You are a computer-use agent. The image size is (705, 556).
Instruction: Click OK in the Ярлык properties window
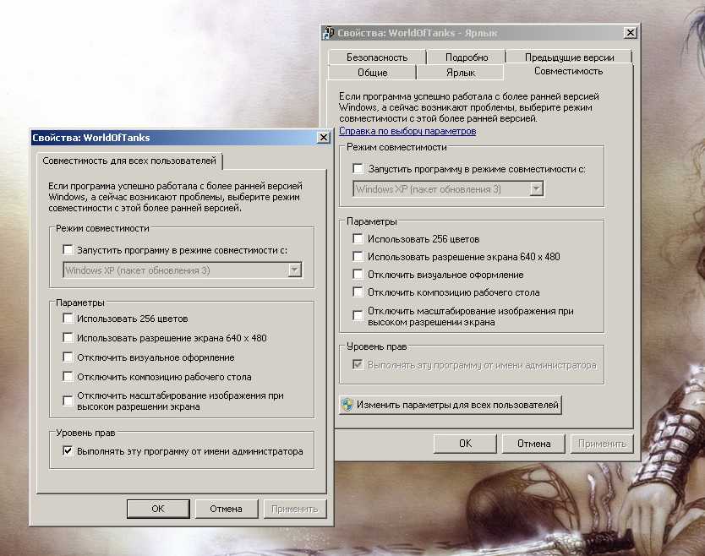coord(466,443)
